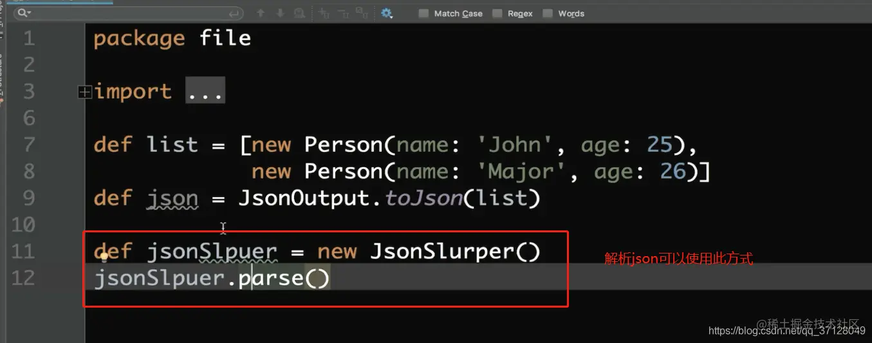
Task: Click variable 'json' declaration on line 9
Action: click(172, 199)
